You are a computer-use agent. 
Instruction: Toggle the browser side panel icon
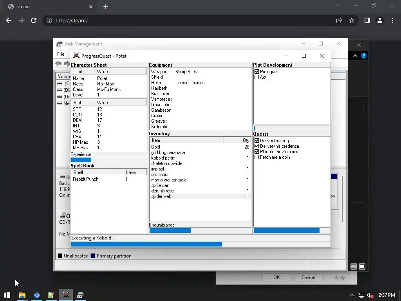[367, 20]
